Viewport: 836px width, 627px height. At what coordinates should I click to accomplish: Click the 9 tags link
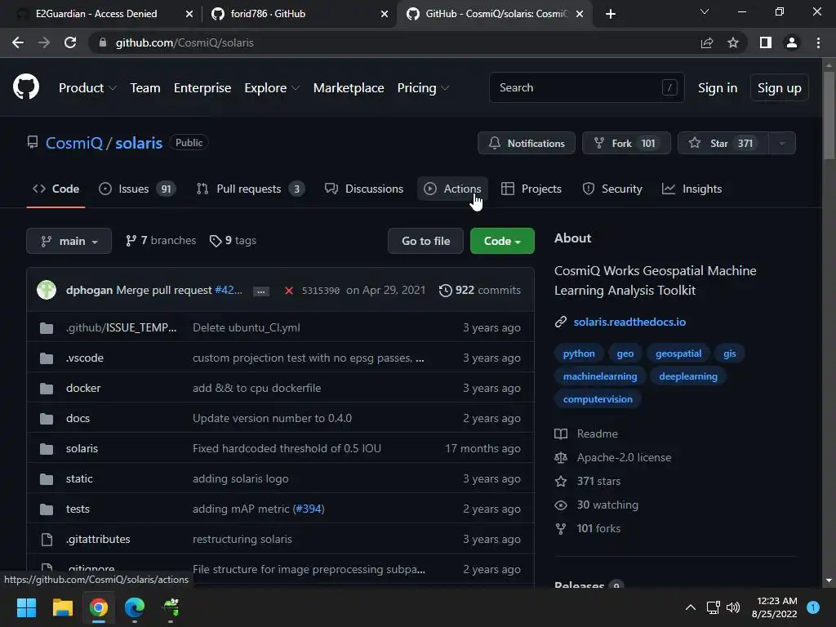(233, 241)
